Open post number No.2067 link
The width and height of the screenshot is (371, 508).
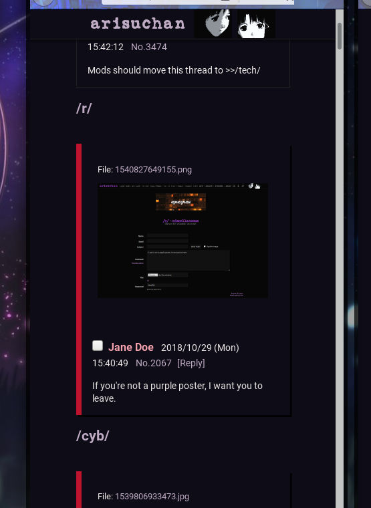(153, 363)
